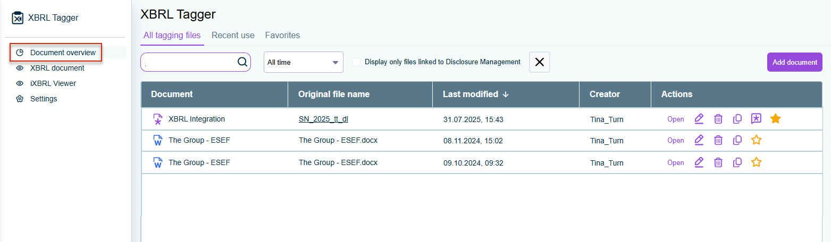
Task: Mark the 08.11.2024 document as favorite
Action: [x=756, y=141]
